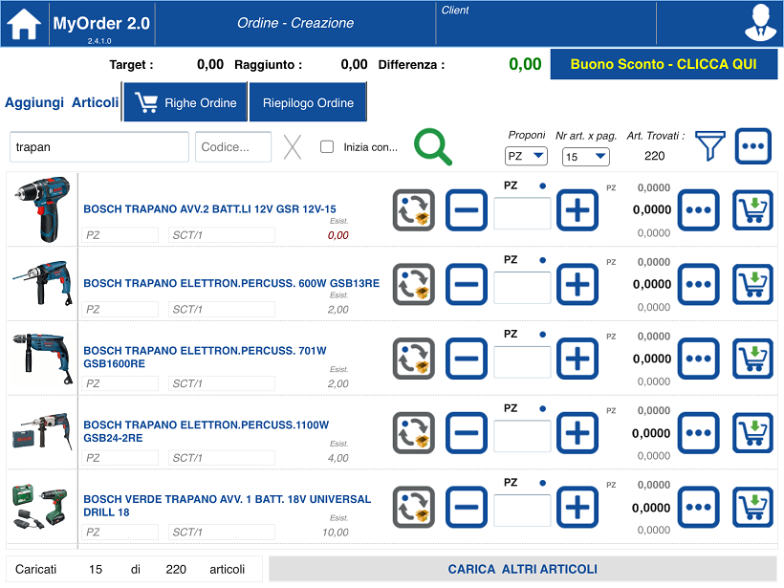Focus quantity field for GSB24-2RE
This screenshot has width=784, height=588.
[x=522, y=436]
